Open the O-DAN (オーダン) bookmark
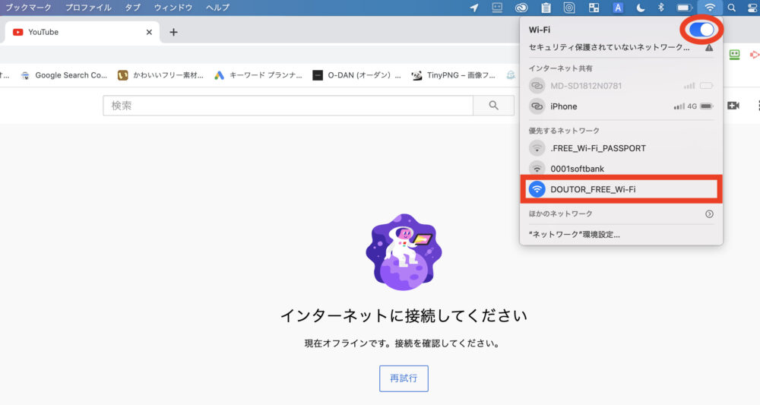Viewport: 760px width, 405px height. (x=356, y=75)
